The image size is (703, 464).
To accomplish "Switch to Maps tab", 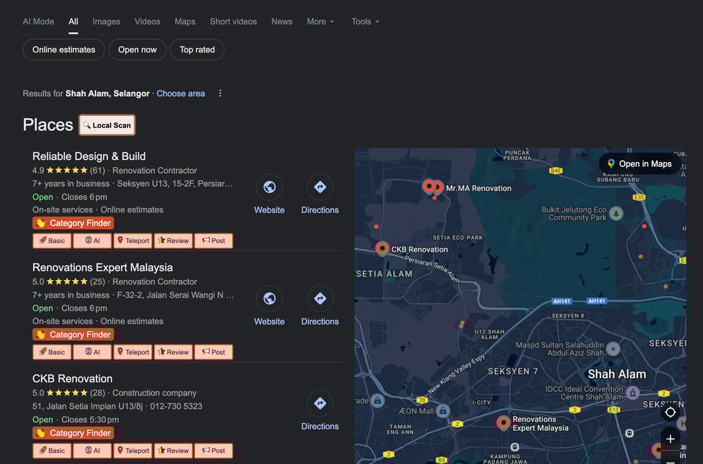I will pos(185,21).
